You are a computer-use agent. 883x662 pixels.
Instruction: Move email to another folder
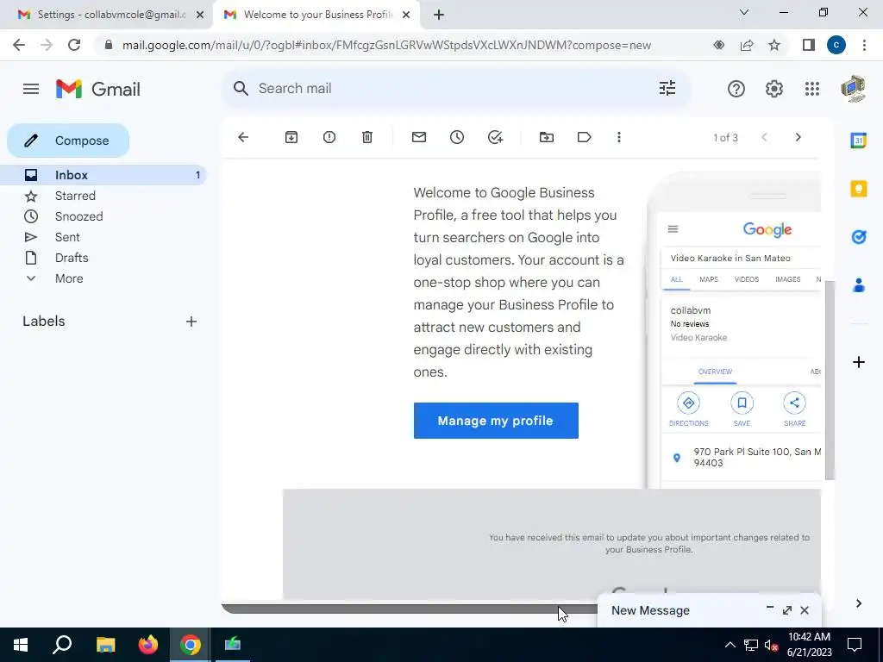coord(546,137)
